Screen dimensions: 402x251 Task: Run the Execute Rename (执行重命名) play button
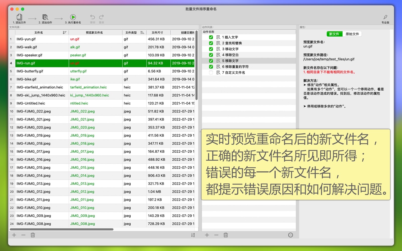pyautogui.click(x=73, y=17)
